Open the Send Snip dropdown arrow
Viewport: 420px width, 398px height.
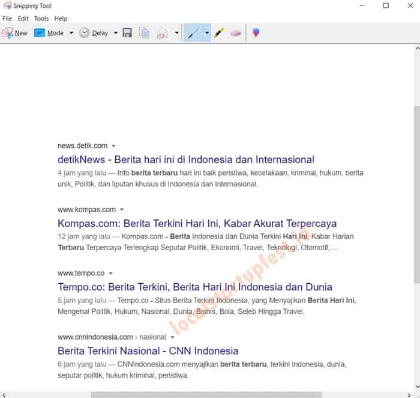[x=177, y=32]
